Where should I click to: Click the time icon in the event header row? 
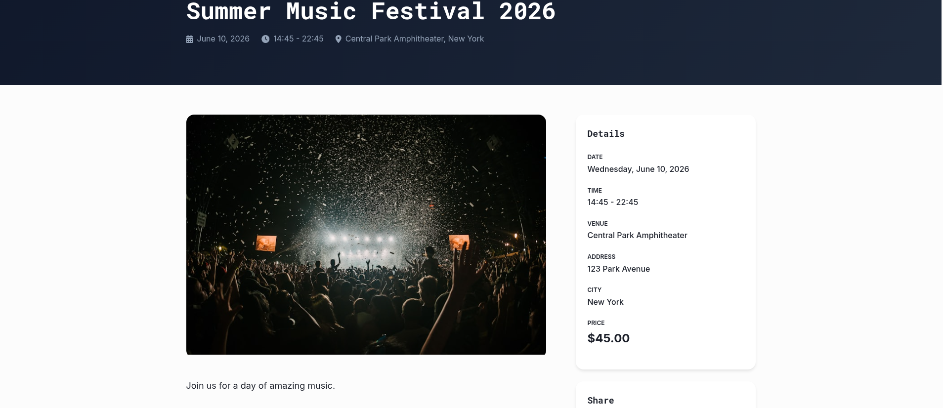(x=265, y=39)
